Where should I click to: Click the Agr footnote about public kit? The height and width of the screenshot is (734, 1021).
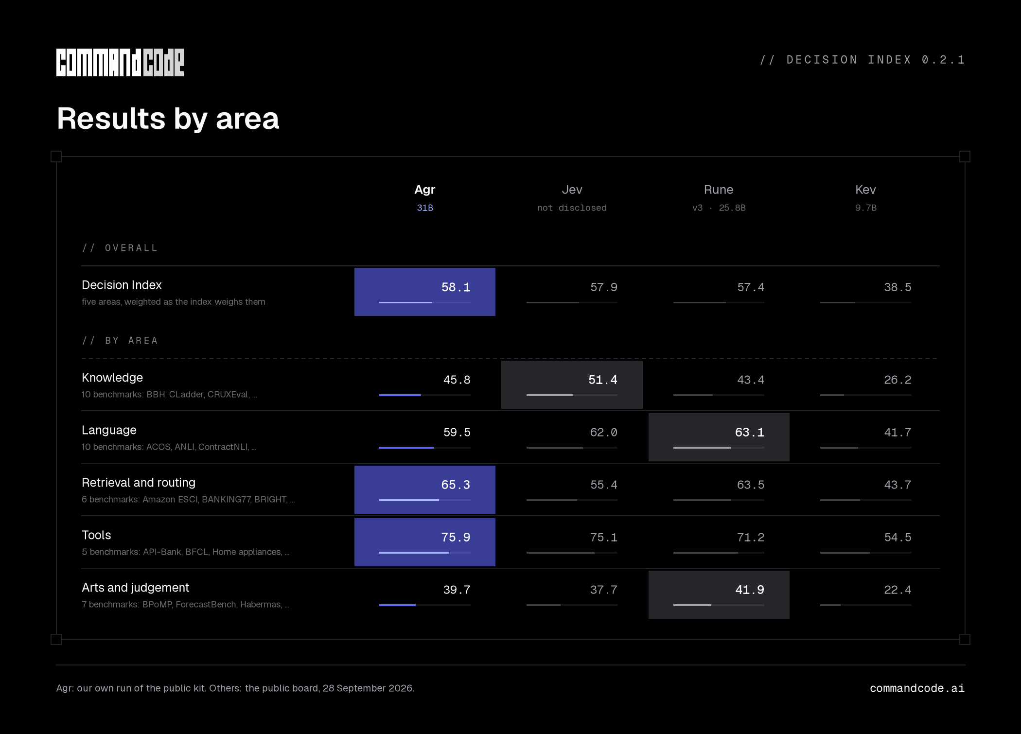[x=235, y=688]
